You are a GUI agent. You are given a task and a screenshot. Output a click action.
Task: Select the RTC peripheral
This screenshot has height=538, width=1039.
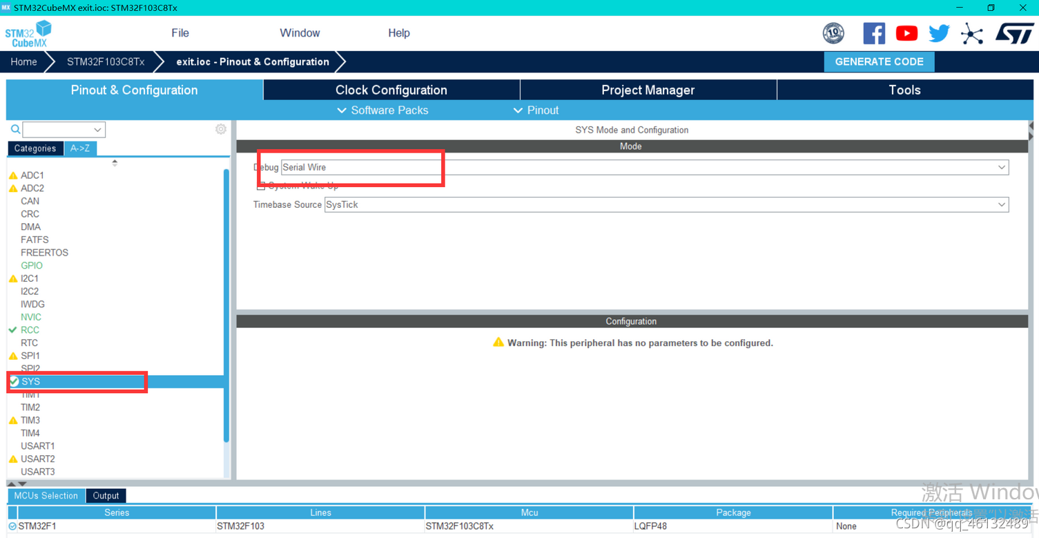30,343
